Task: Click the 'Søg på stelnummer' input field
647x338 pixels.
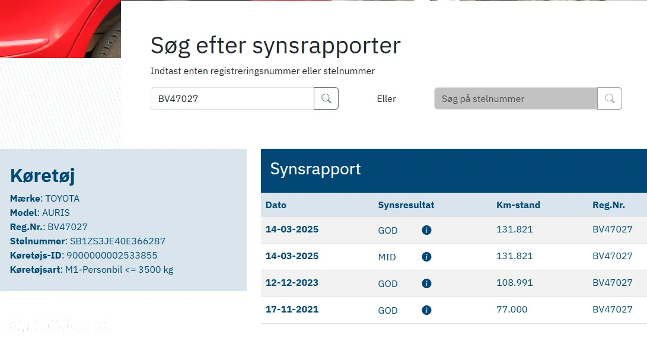Action: coord(516,98)
